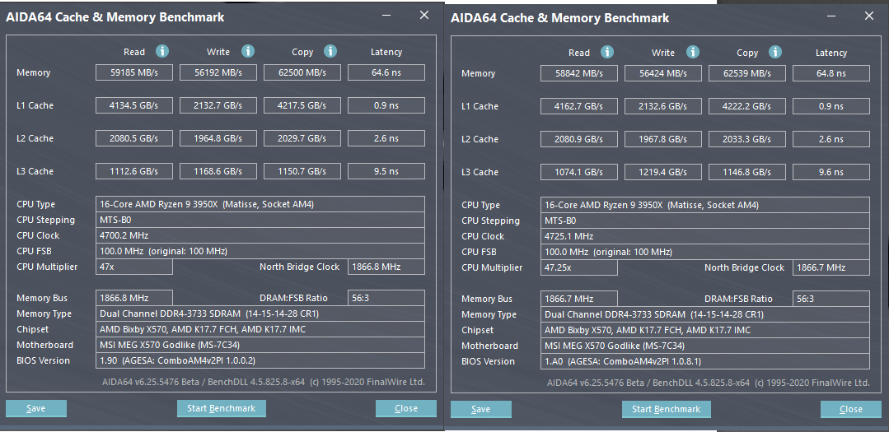
Task: Click L2 Cache write 1964.8 GB/s
Action: pyautogui.click(x=218, y=138)
